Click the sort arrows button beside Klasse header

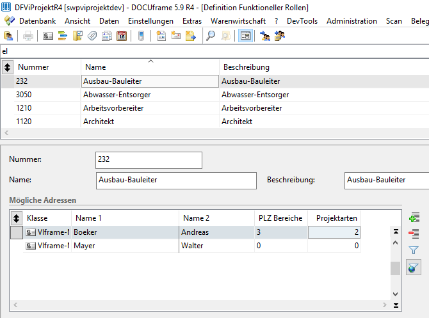17,218
